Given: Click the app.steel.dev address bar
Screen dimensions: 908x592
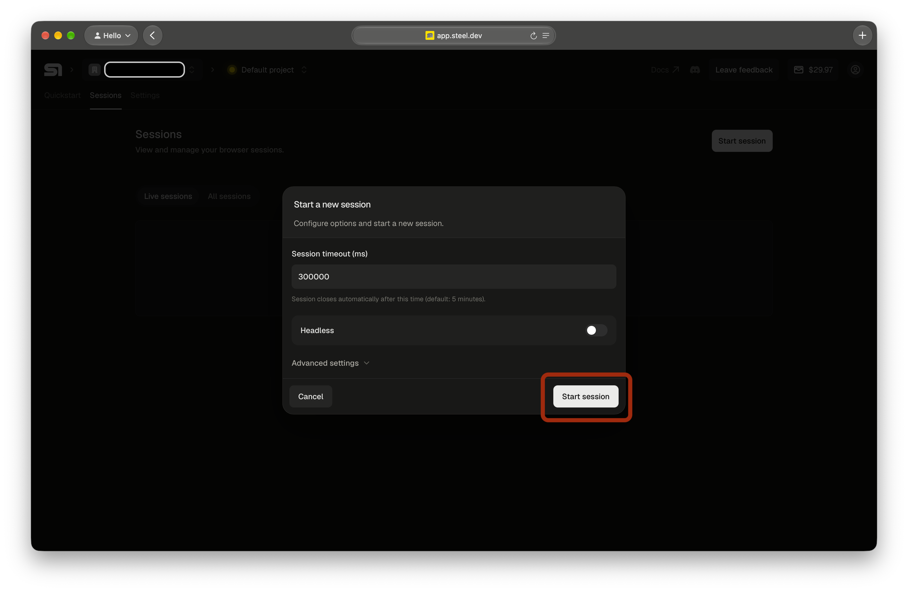Looking at the screenshot, I should 454,35.
